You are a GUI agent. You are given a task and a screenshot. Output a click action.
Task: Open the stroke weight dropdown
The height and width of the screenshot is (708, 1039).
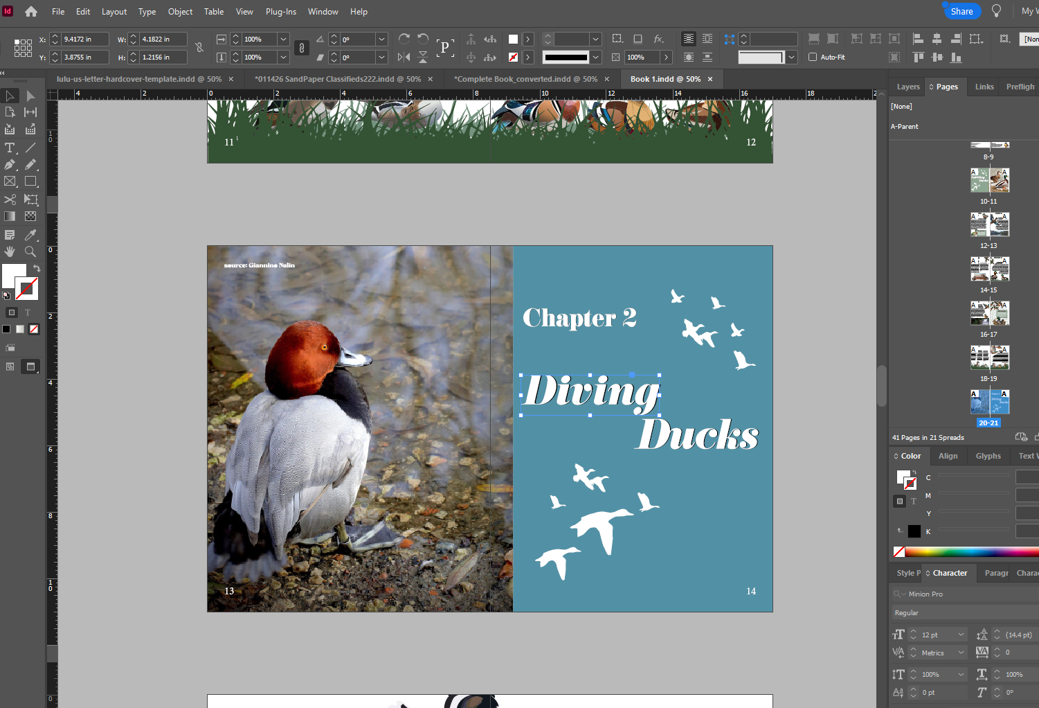pos(595,39)
